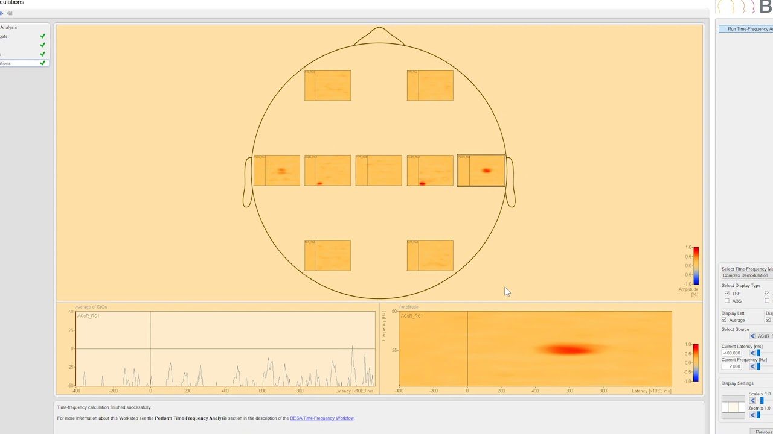Select the FrL_RC1 frontal left plot
Viewport: 773px width, 434px height.
coord(327,86)
